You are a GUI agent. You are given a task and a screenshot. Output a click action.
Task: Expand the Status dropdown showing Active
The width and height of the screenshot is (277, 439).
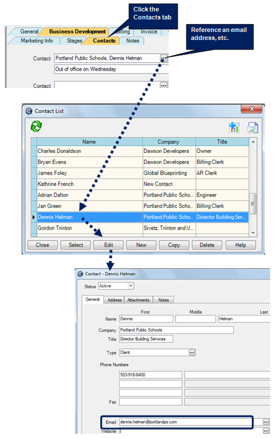(131, 286)
